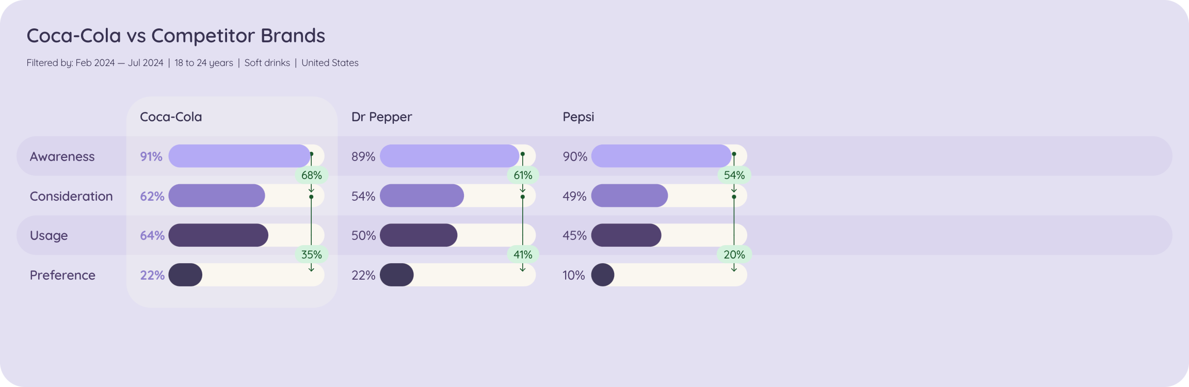Click the Feb 2024 — Jul 2024 date filter
Viewport: 1189px width, 387px height.
pyautogui.click(x=119, y=63)
